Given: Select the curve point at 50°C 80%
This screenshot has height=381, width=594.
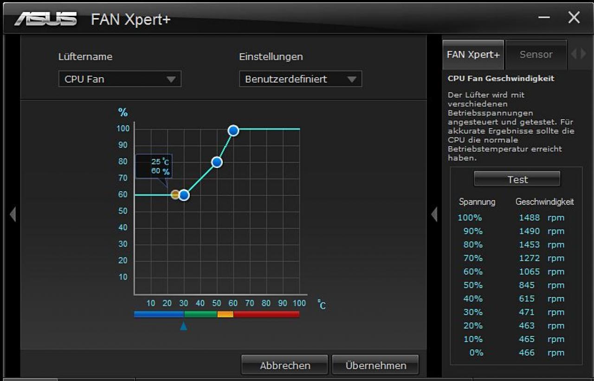Looking at the screenshot, I should point(217,162).
